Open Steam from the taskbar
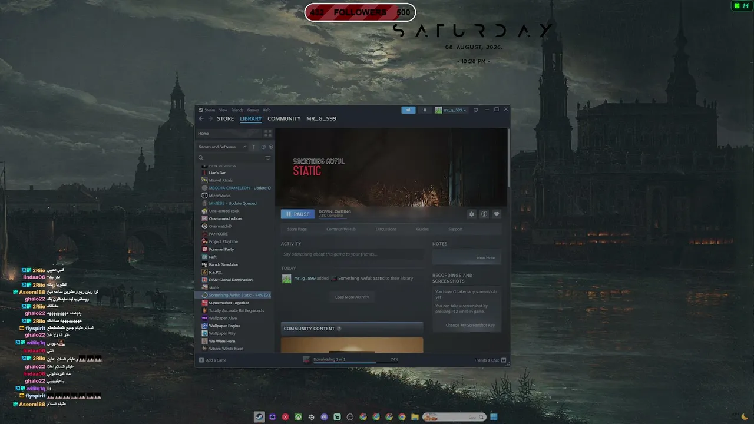The height and width of the screenshot is (424, 754). pyautogui.click(x=259, y=417)
